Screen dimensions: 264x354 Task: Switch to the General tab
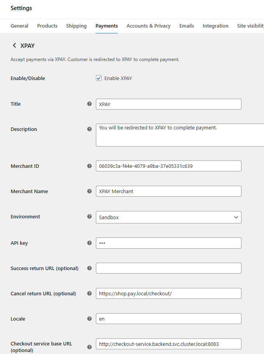[x=19, y=26]
